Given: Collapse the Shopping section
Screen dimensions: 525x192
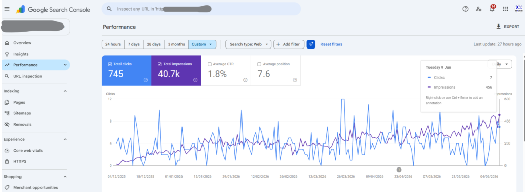Looking at the screenshot, I should tap(65, 177).
